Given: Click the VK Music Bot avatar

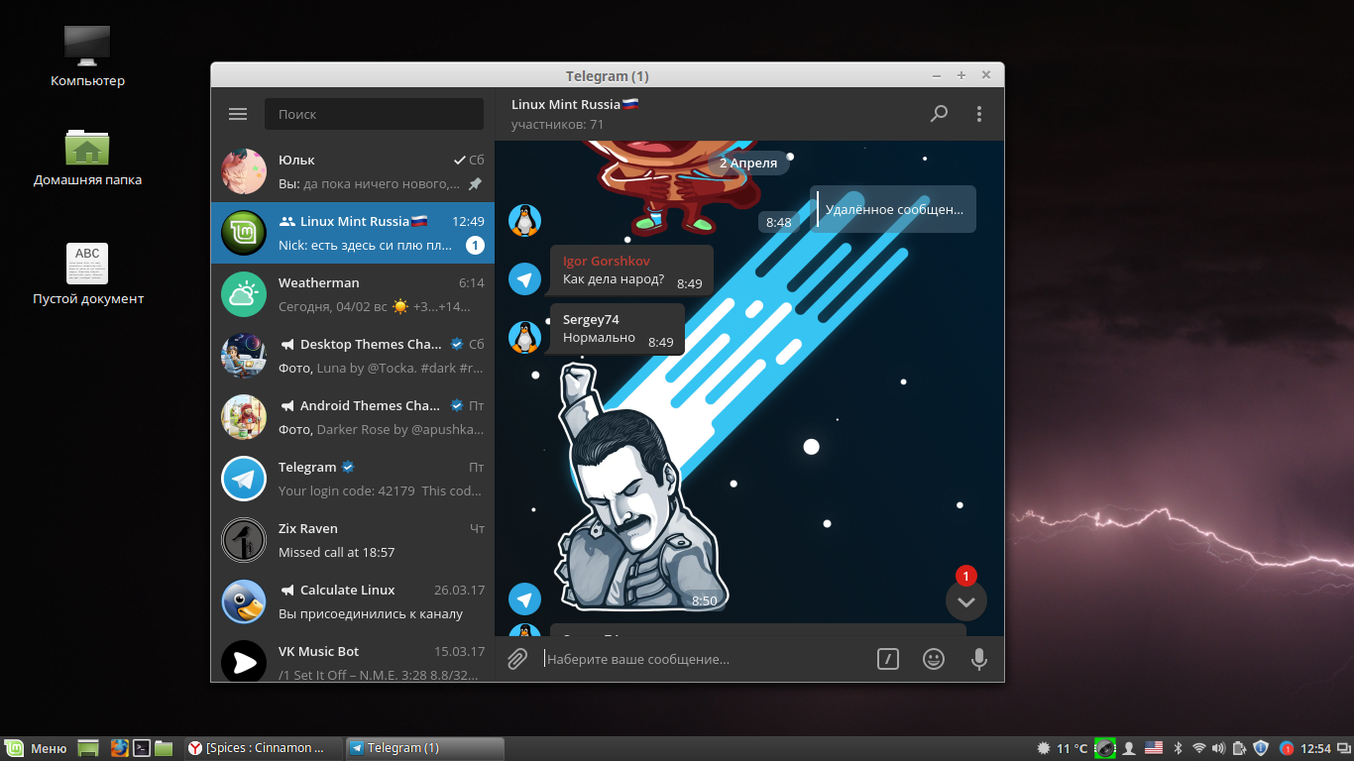Looking at the screenshot, I should (x=244, y=662).
